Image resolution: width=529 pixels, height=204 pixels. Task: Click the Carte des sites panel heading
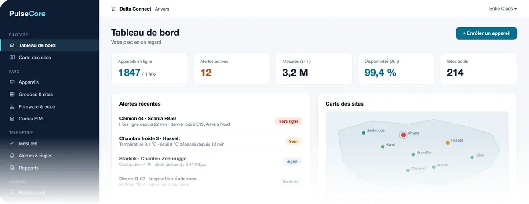coord(344,104)
